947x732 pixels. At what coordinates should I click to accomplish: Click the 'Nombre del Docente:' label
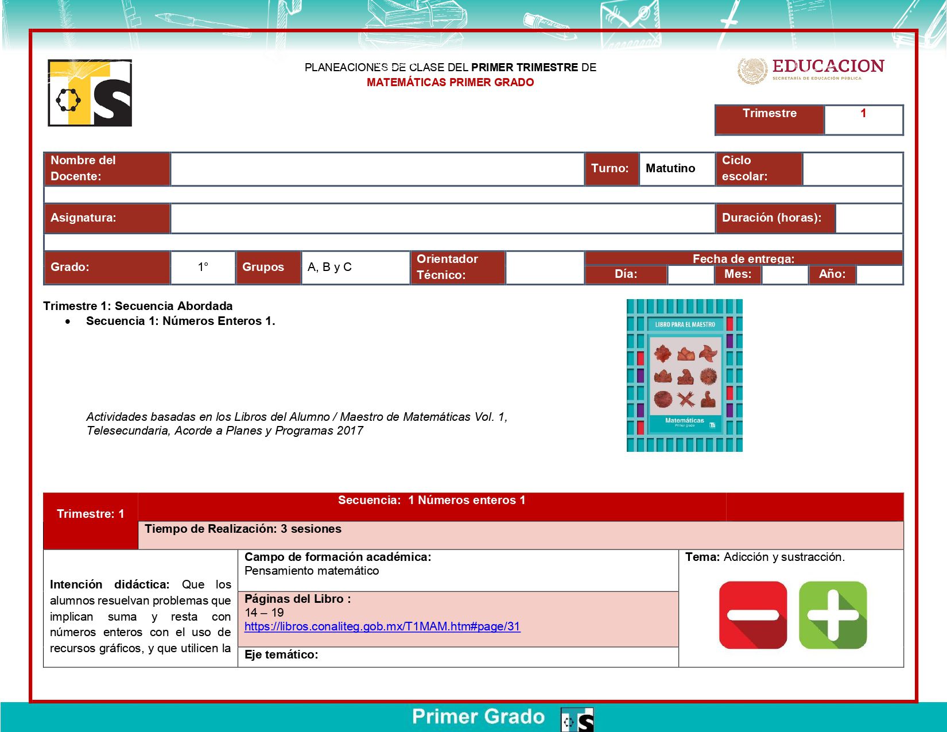[x=107, y=169]
